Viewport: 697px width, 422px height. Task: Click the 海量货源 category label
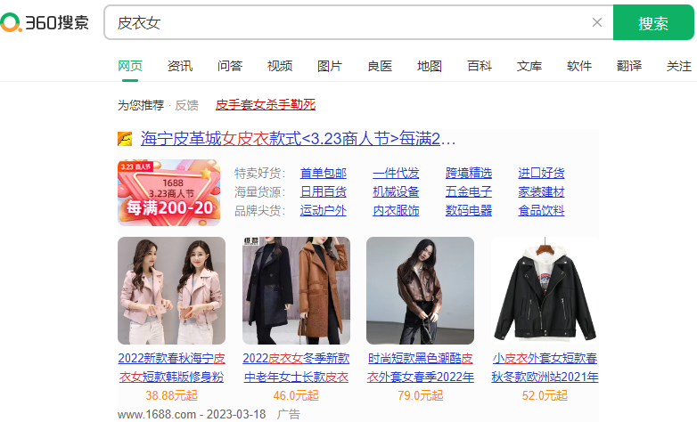coord(260,192)
